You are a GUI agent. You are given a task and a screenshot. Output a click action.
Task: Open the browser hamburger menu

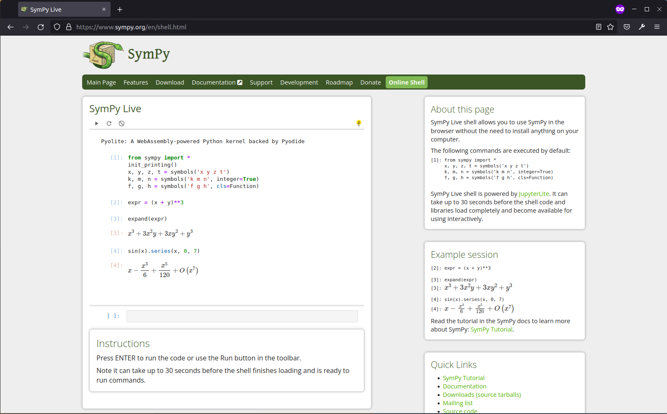(657, 27)
